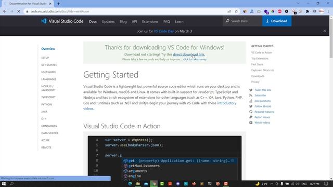Click Twitter icon beside Follow @code

click(x=251, y=106)
